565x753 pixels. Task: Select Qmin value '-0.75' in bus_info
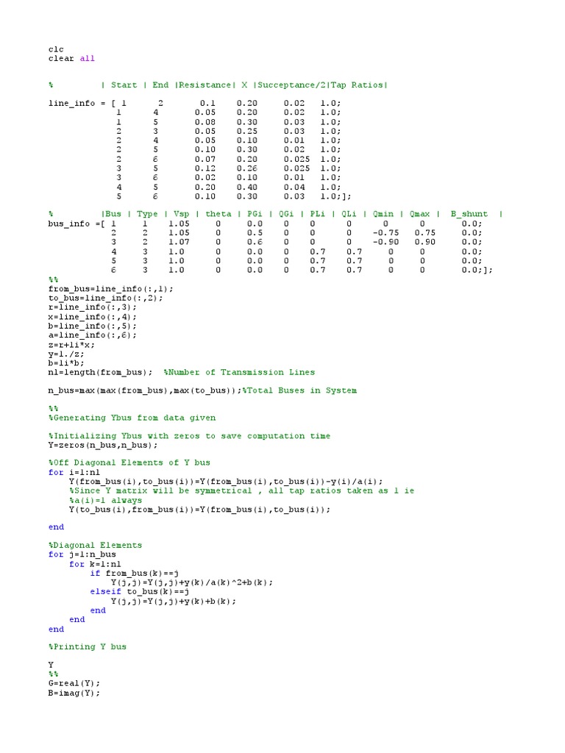point(385,233)
